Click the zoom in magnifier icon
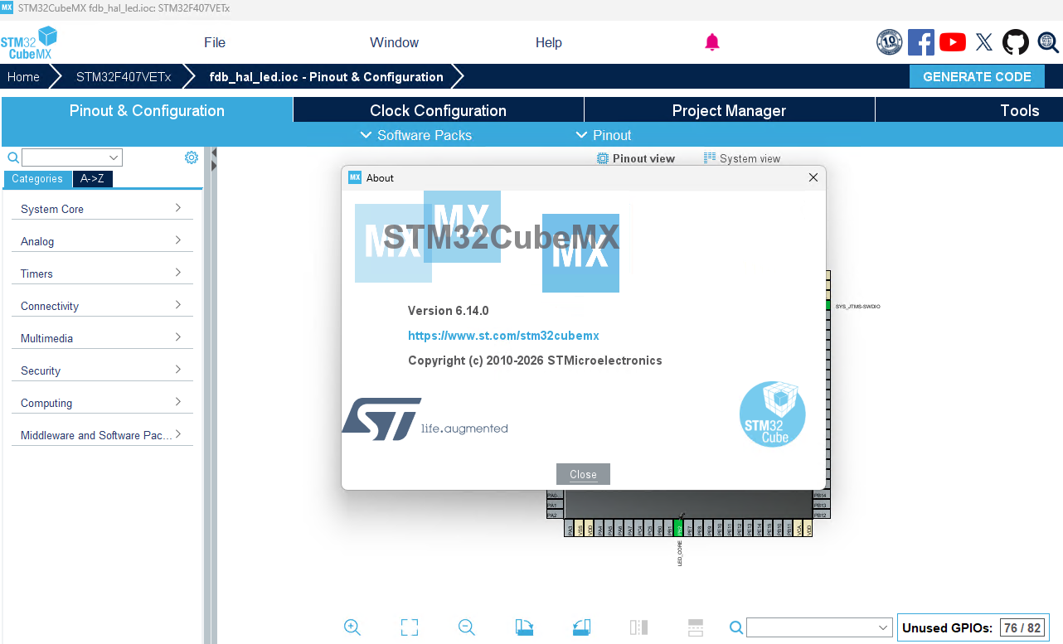1063x644 pixels. click(352, 627)
